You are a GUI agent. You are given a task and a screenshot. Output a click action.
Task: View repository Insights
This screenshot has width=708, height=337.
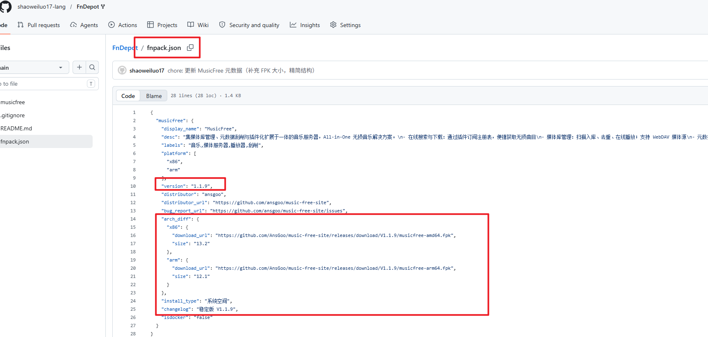(x=305, y=25)
